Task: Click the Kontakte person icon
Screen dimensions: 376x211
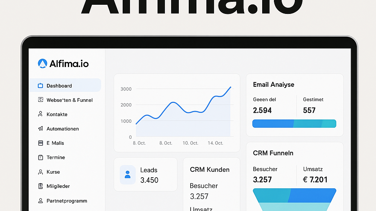Action: [x=40, y=114]
